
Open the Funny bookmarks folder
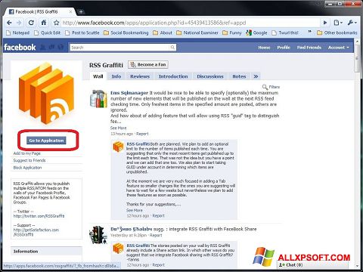point(232,32)
